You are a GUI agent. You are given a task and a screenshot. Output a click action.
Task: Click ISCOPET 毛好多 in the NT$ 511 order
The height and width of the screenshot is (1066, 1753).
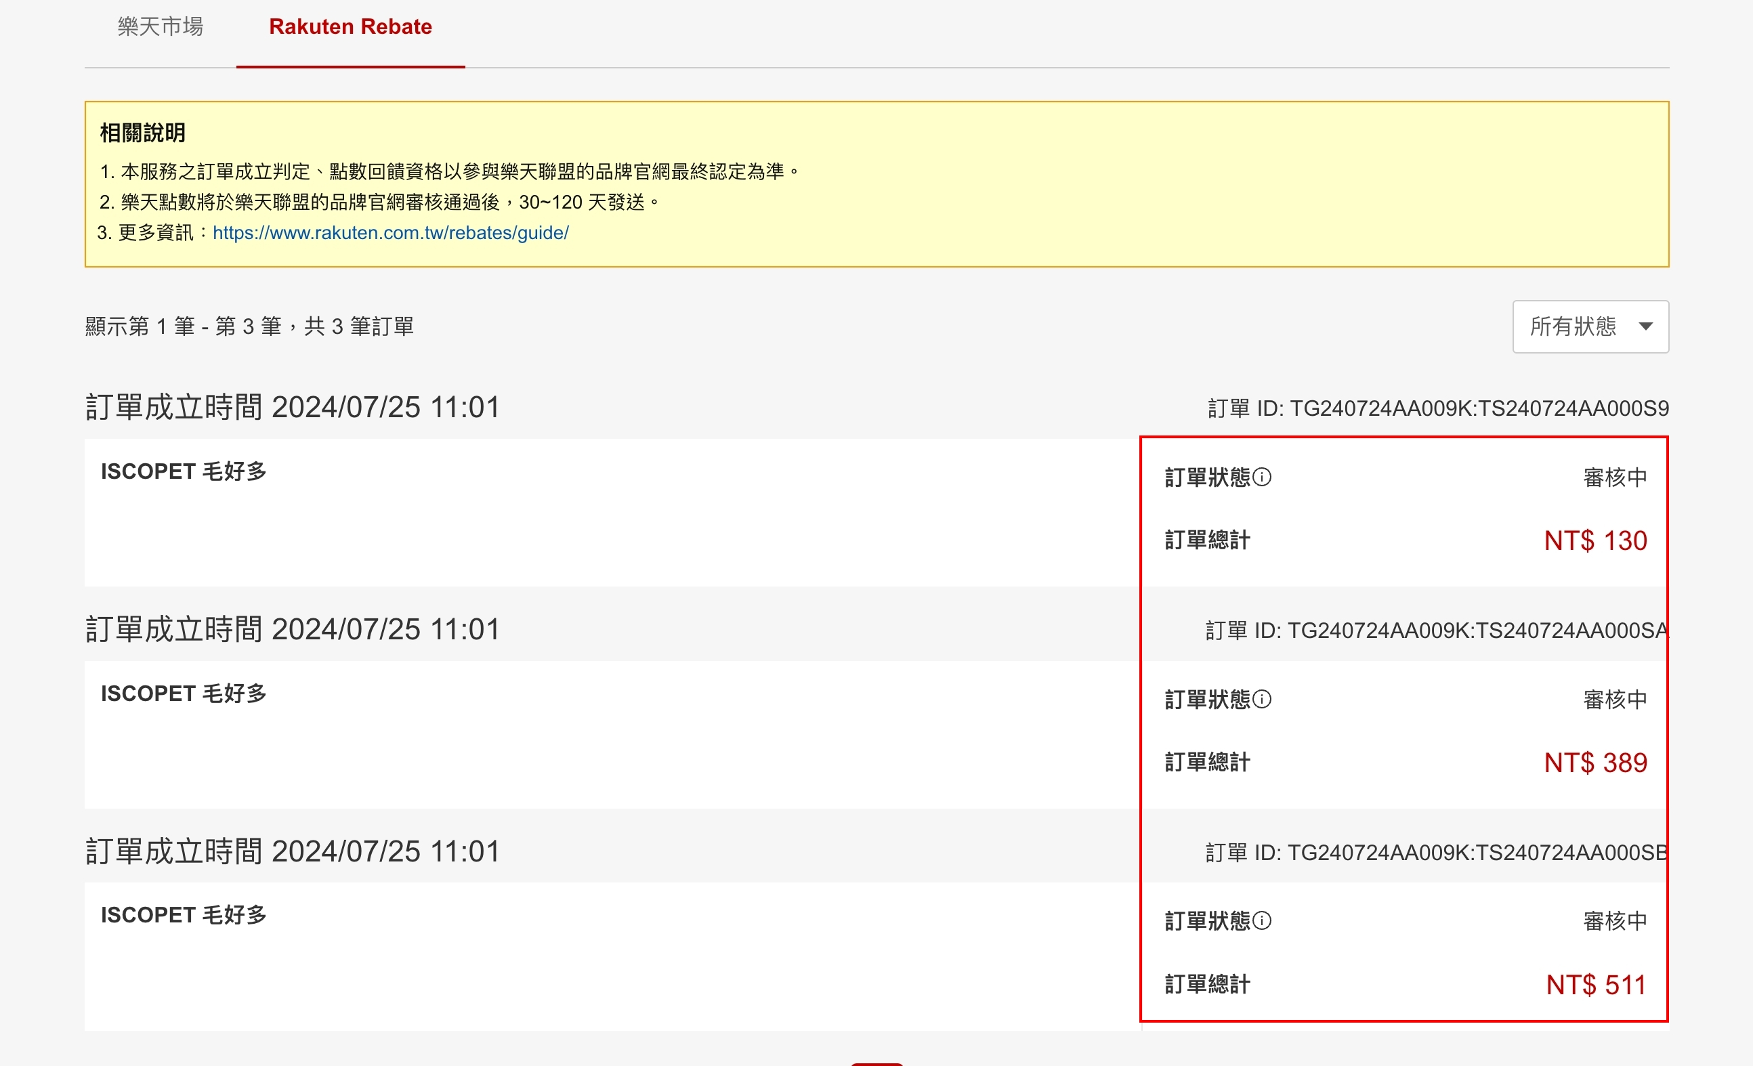click(x=184, y=915)
